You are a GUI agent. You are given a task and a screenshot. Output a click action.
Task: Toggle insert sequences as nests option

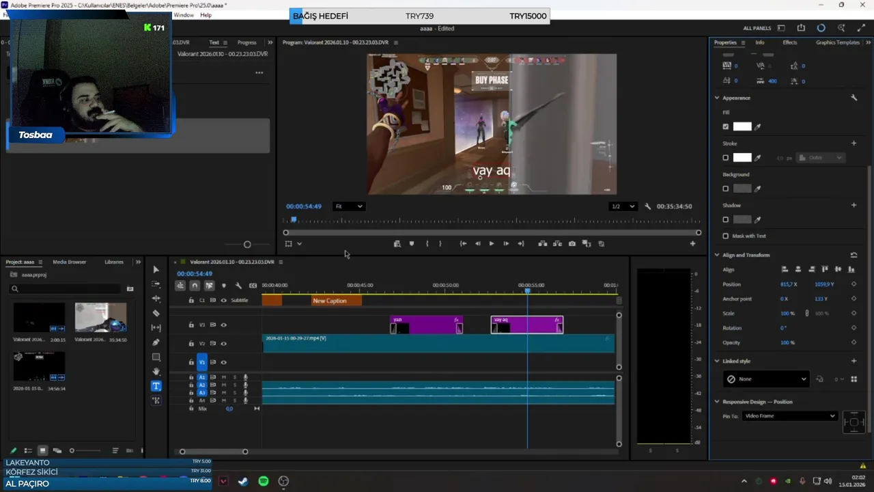(180, 286)
